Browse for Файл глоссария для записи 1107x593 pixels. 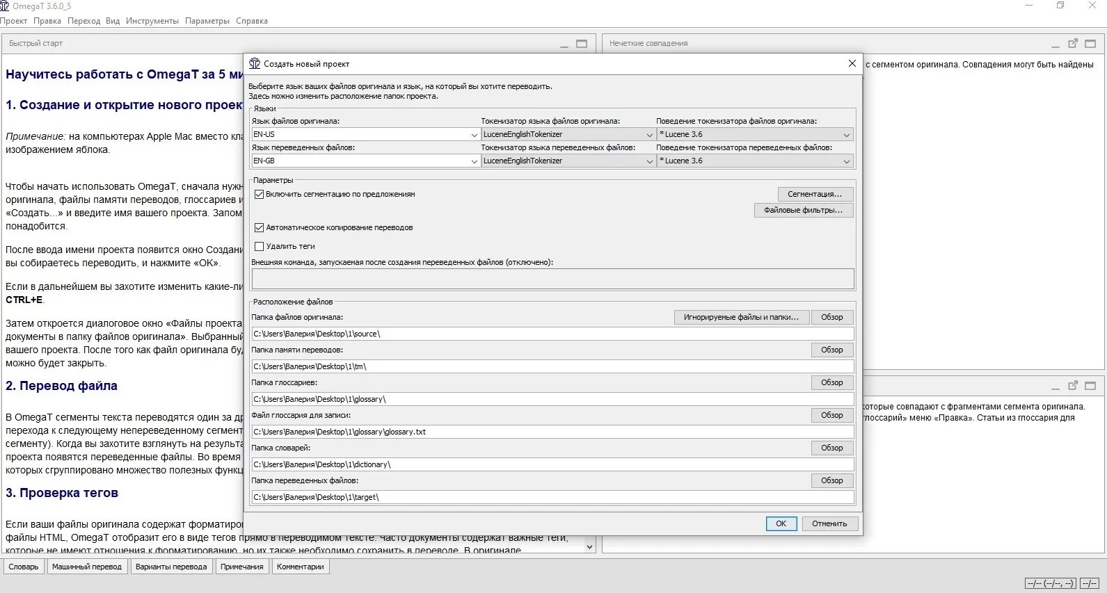(831, 415)
